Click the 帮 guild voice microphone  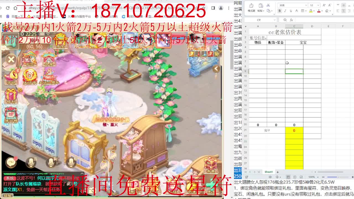click(71, 163)
